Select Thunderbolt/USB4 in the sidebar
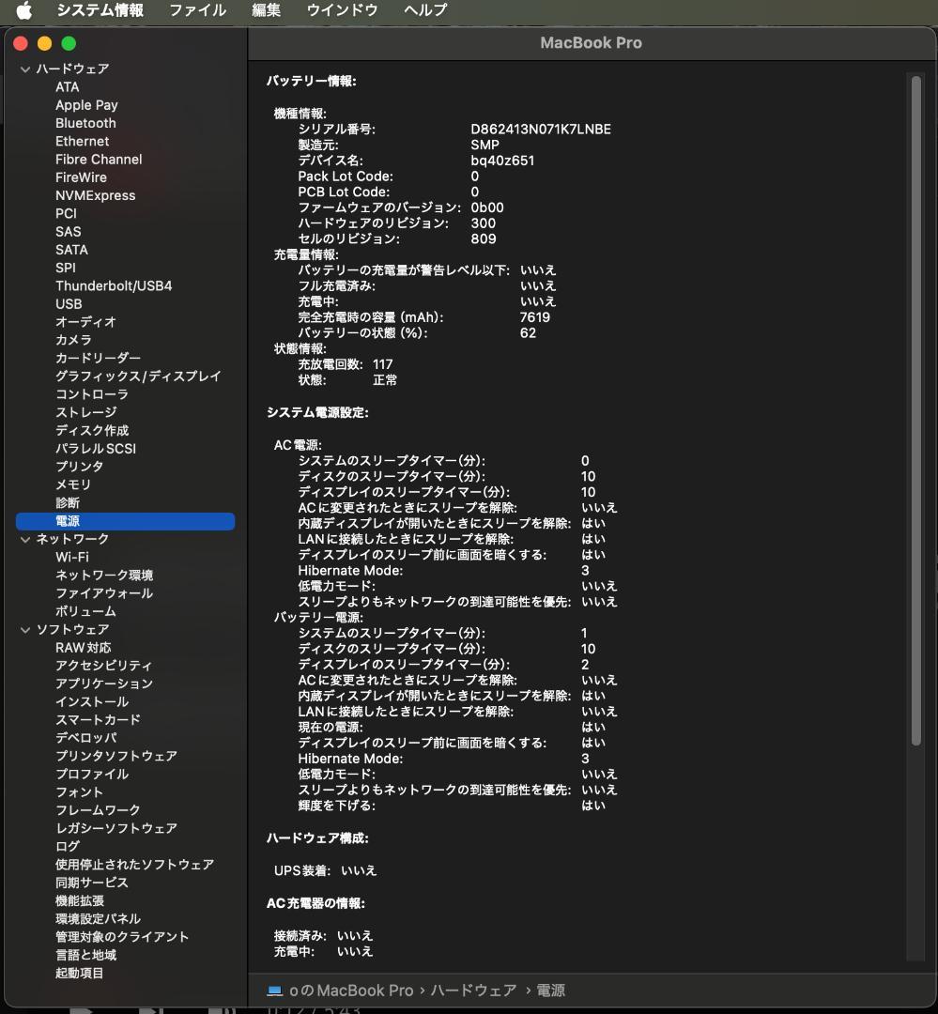This screenshot has height=1014, width=938. [x=114, y=285]
